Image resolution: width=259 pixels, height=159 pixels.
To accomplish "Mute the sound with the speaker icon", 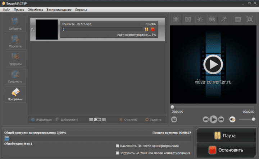I will (x=232, y=119).
